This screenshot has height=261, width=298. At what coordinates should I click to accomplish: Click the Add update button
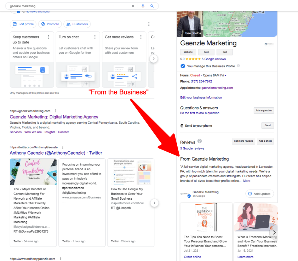260,194
